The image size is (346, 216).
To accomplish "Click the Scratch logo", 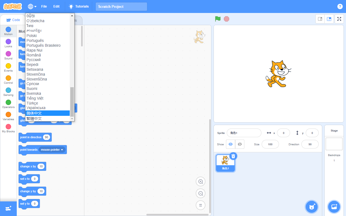I will click(13, 6).
